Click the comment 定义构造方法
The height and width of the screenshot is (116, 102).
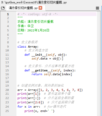point(36,50)
